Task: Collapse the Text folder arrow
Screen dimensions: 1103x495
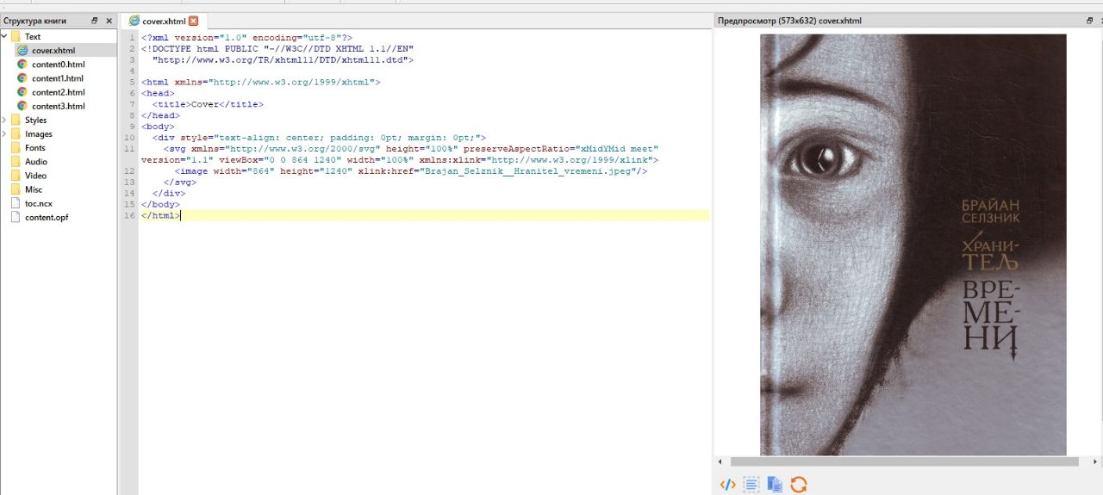Action: click(x=4, y=36)
